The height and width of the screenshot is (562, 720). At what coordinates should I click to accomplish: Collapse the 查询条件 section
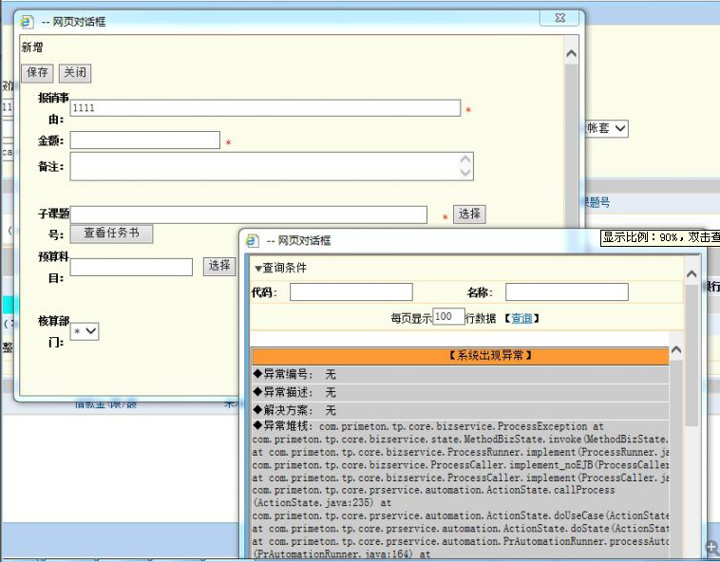[258, 269]
